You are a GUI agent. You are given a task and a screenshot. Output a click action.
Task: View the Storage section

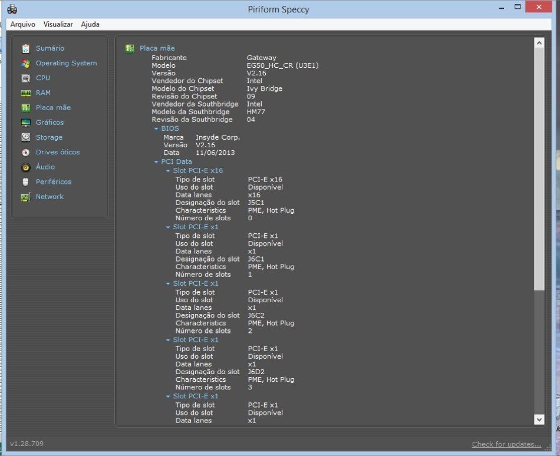point(49,137)
